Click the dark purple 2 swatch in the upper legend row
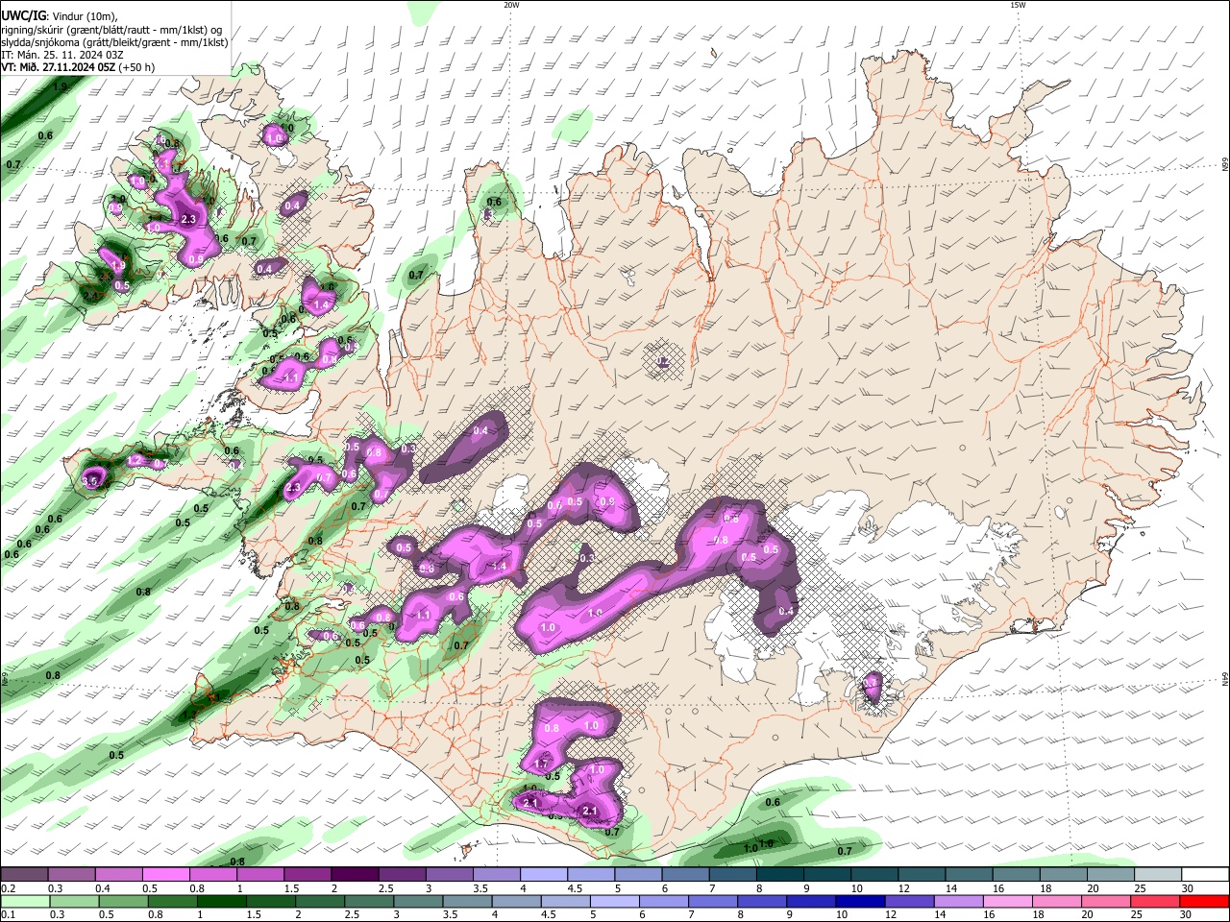Viewport: 1230px width, 922px height. (x=354, y=875)
